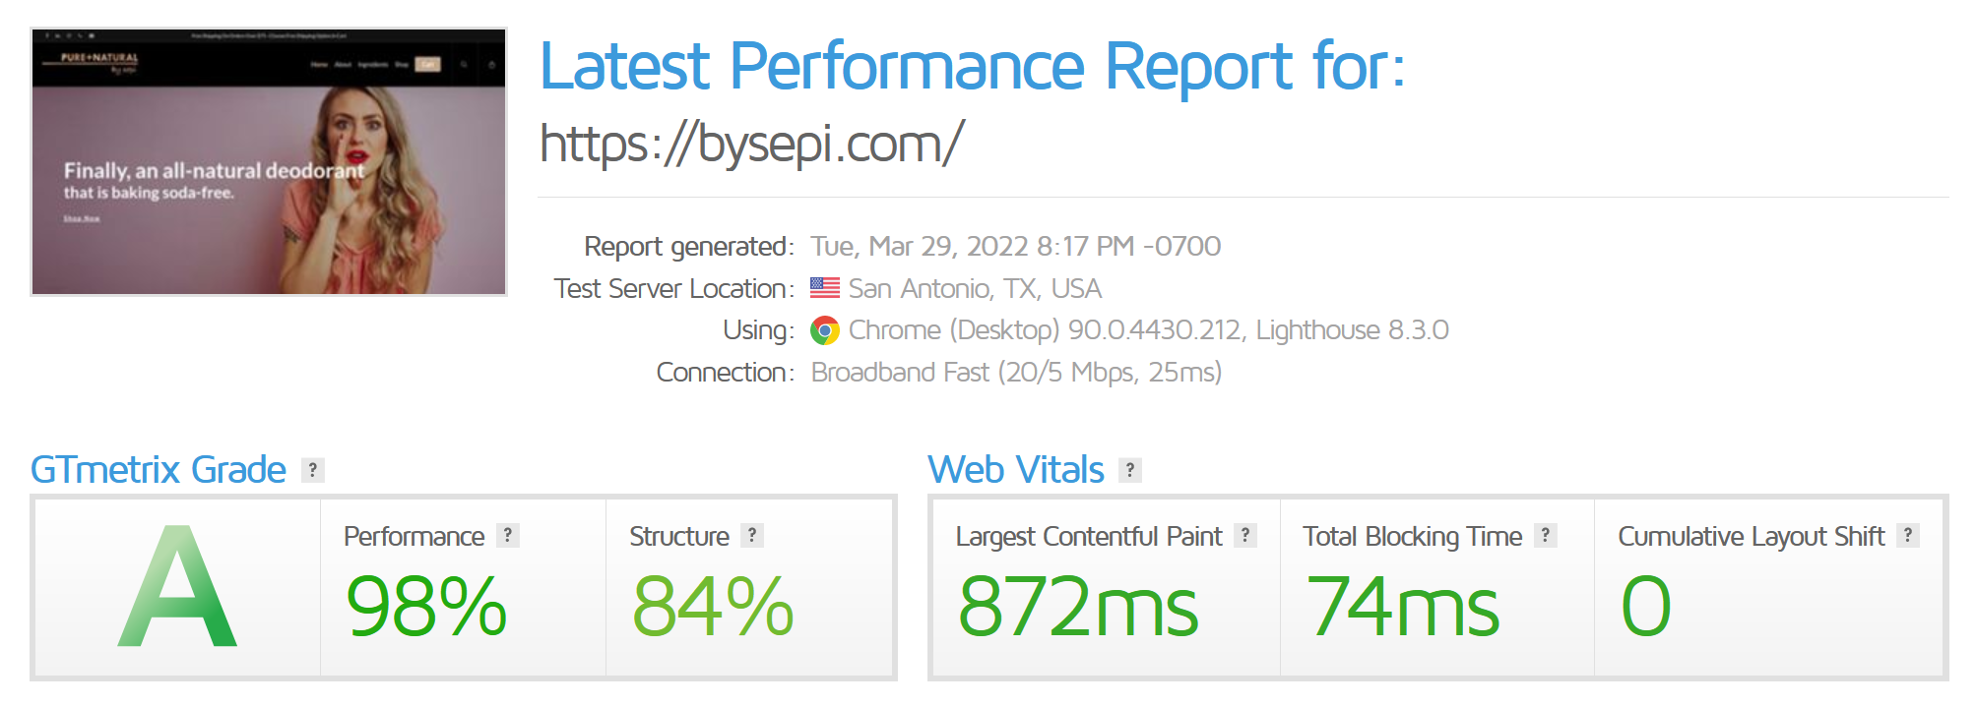
Task: Open the Total Blocking Time help icon
Action: (x=1546, y=537)
